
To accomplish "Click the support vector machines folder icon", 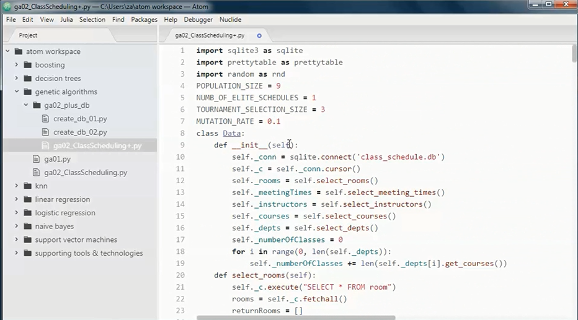I will (x=28, y=240).
